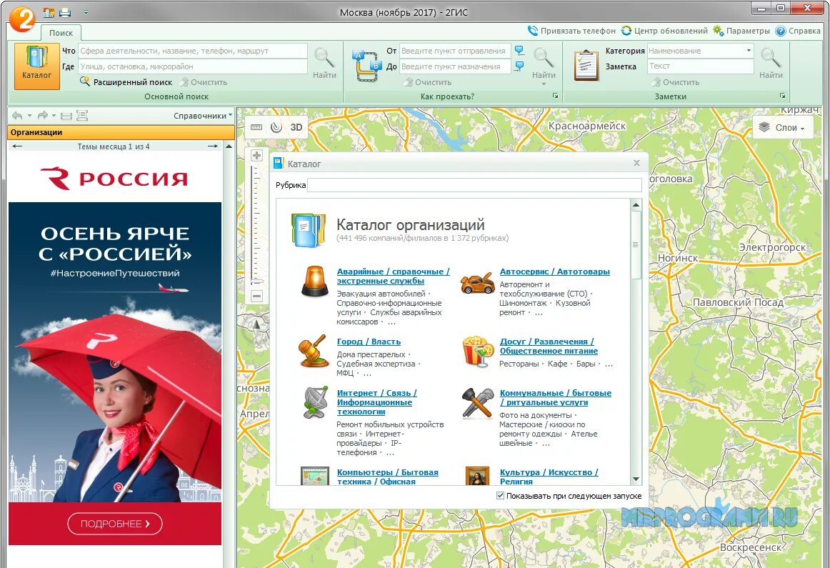Click the ПОДРОБНЕЕ button on the ad
The width and height of the screenshot is (830, 568).
[115, 524]
